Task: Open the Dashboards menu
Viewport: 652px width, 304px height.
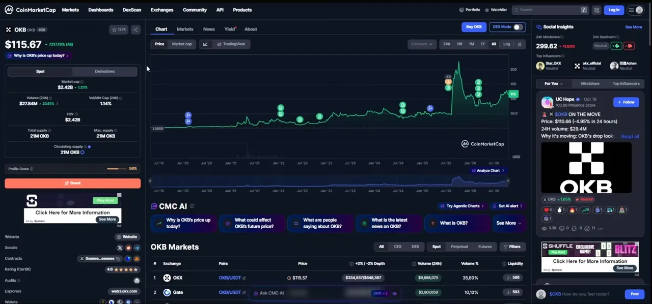Action: pos(100,10)
